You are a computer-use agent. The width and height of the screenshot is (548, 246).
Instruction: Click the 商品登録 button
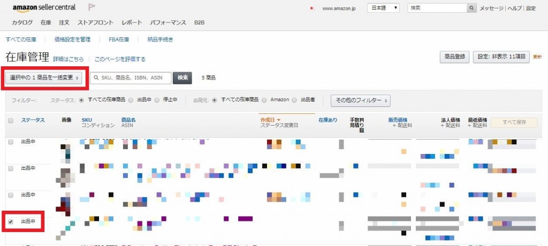coord(454,57)
